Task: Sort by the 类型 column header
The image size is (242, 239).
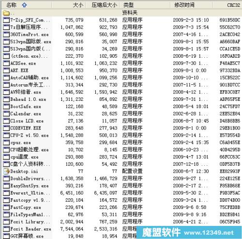Action: coord(128,5)
